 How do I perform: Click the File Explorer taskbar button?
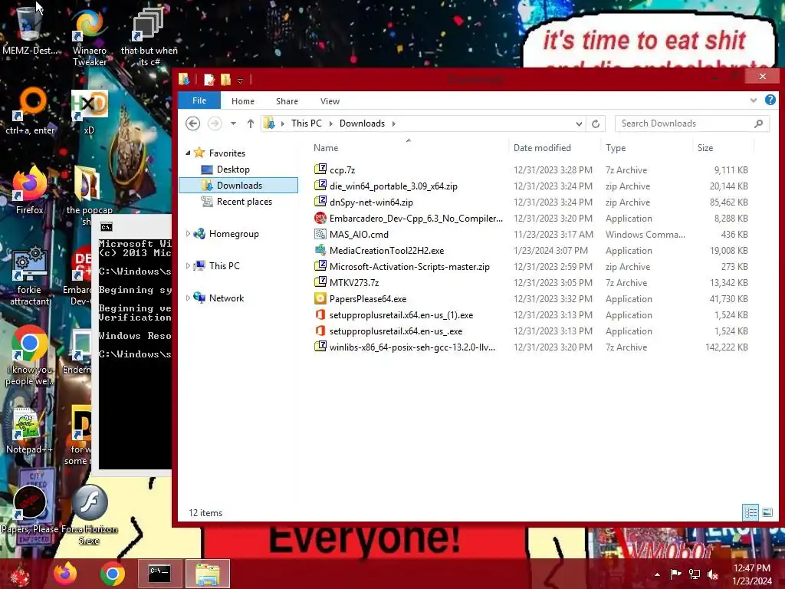[207, 574]
